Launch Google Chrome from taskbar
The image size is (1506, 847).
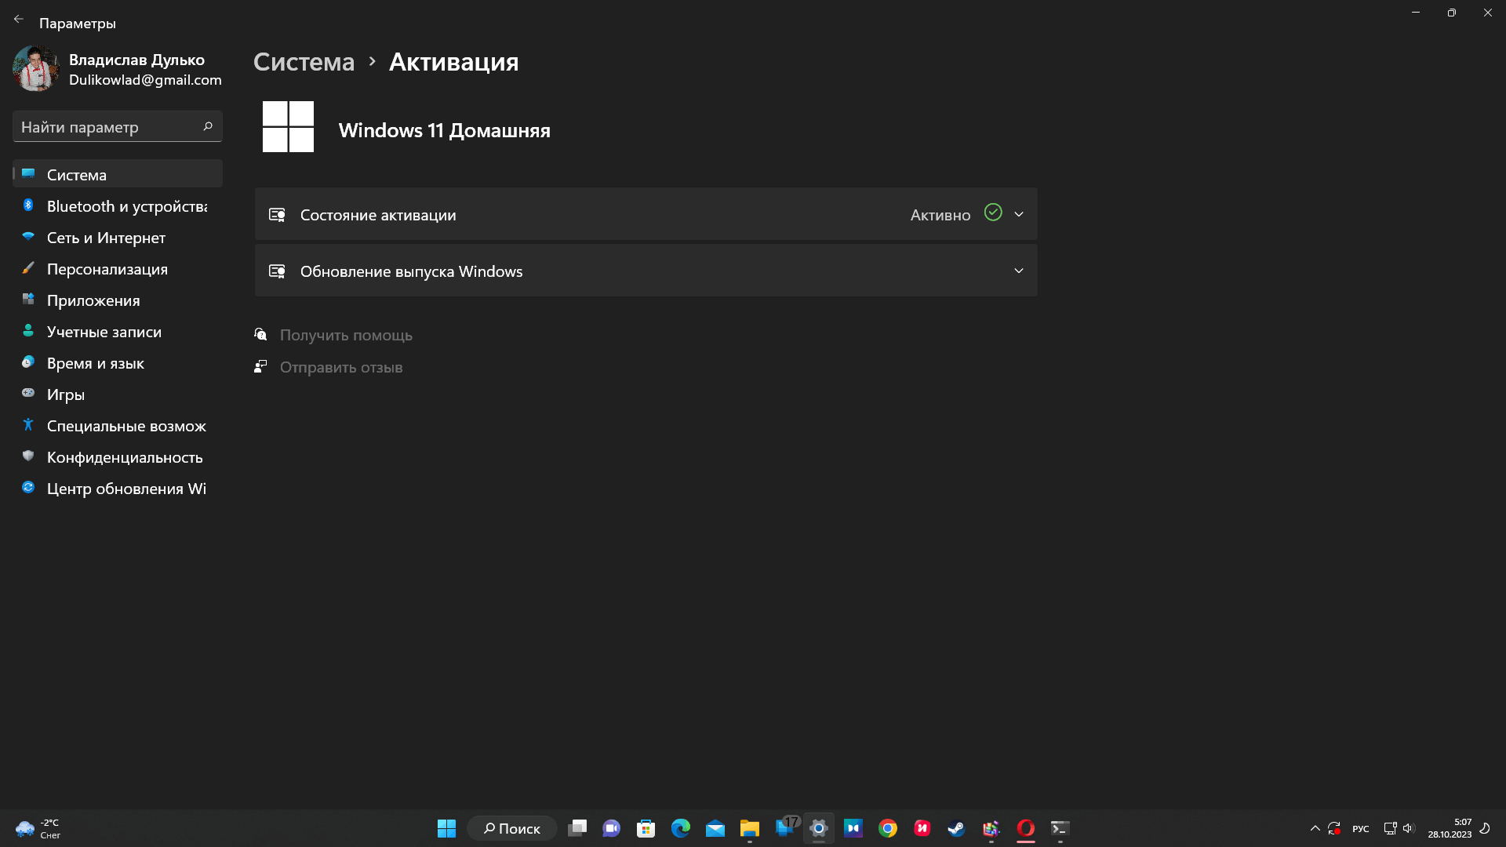point(888,828)
